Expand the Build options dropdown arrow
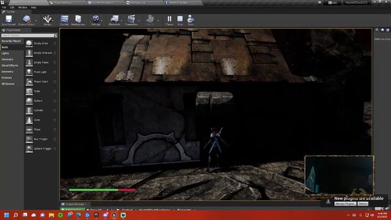Viewport: 391px width, 220px height. (x=158, y=20)
